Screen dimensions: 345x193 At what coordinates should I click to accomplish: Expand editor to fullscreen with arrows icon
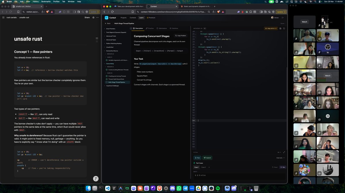(x=284, y=152)
